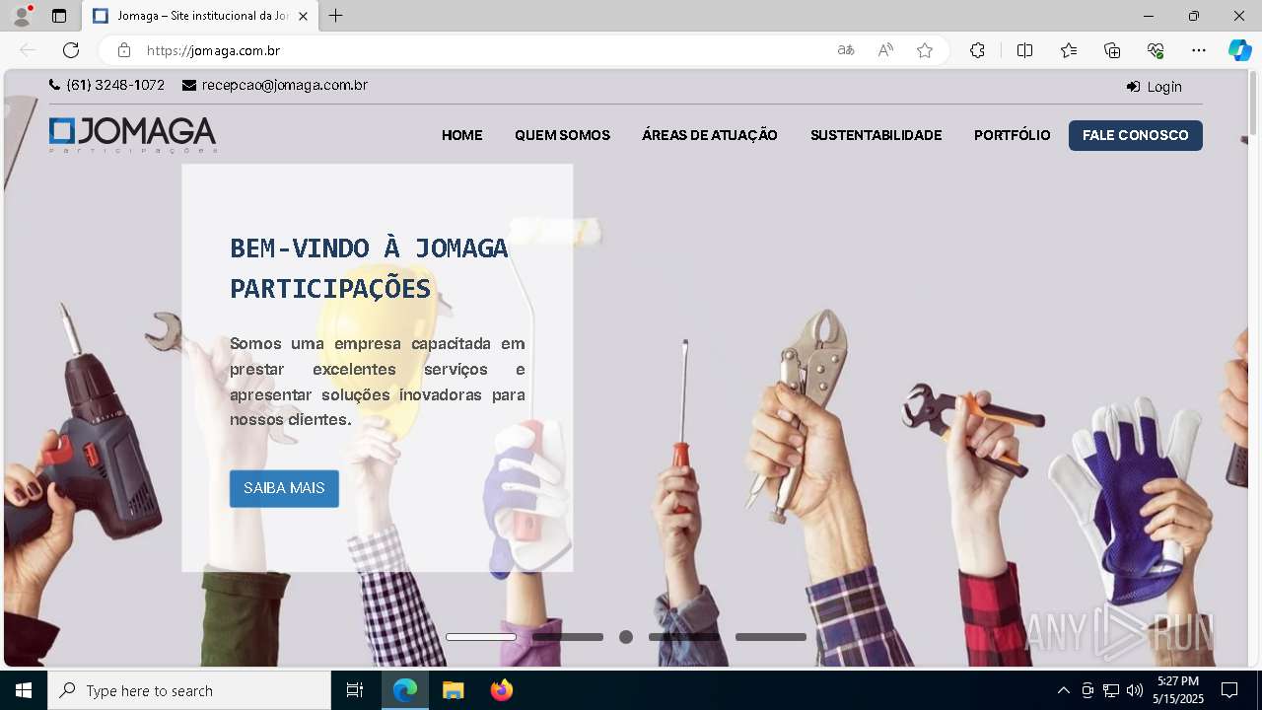
Task: Click the address bar URL
Action: [214, 50]
